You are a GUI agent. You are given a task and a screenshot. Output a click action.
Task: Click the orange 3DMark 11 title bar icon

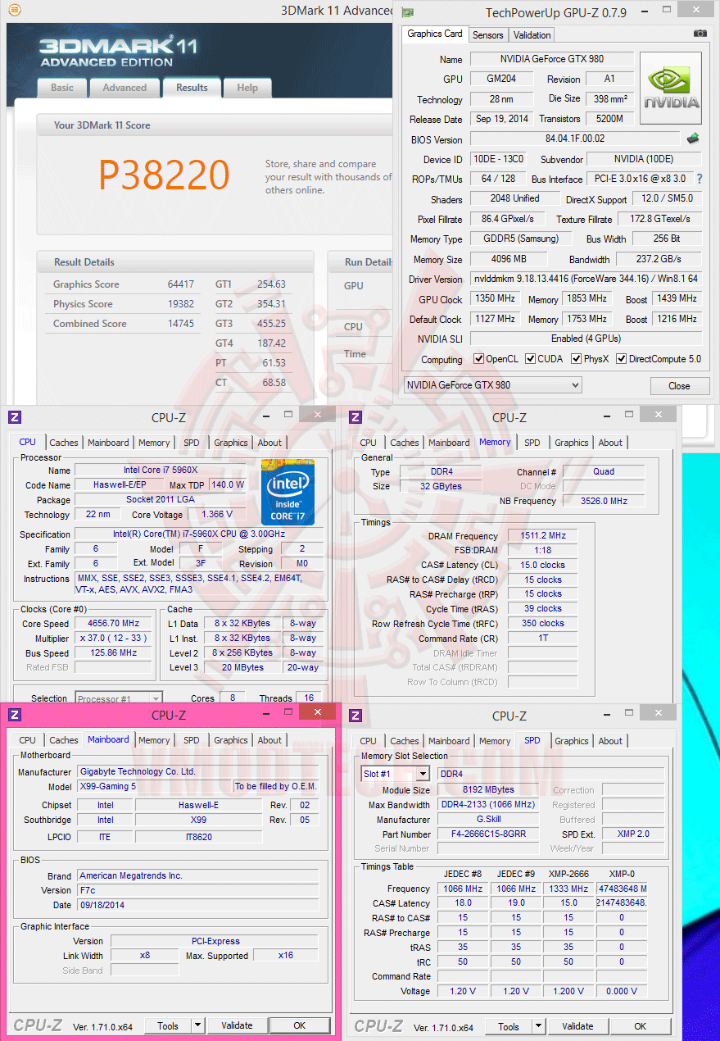coord(14,10)
